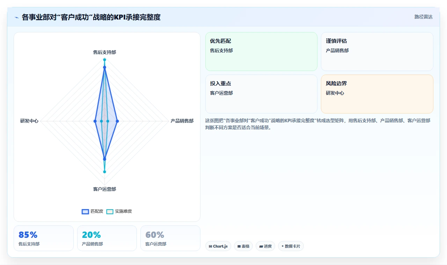Click the 进度 chip
This screenshot has width=447, height=265.
tap(265, 246)
